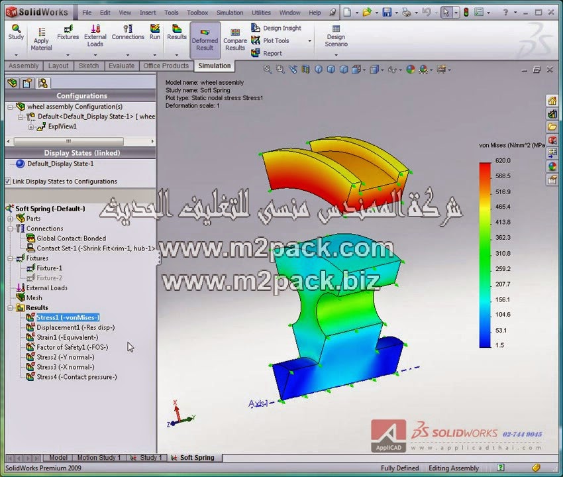Expand the Parts folder
563x477 pixels.
coord(10,219)
